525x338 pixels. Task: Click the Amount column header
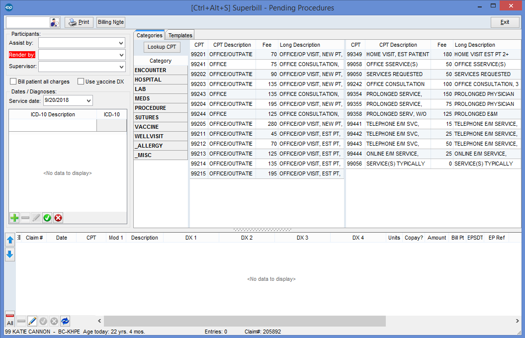(437, 238)
